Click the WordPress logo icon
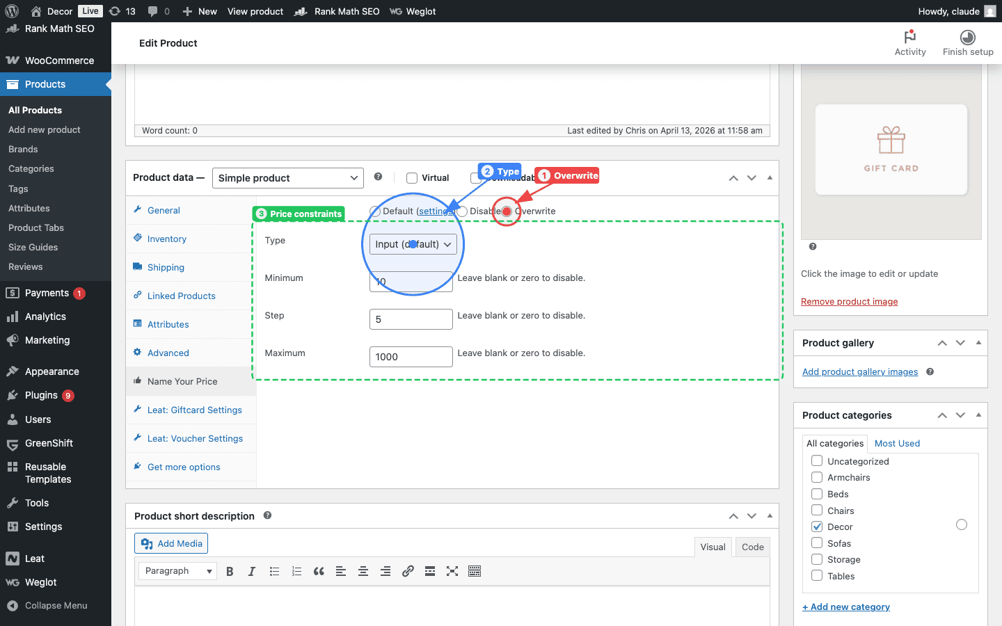The image size is (1002, 626). 12,11
